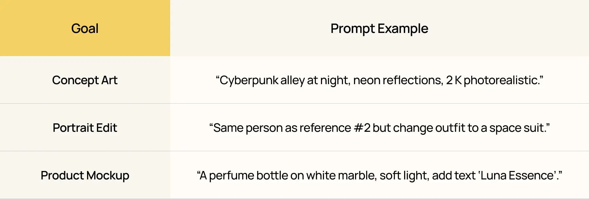Select the Concept Art row label
This screenshot has width=589, height=199.
[x=85, y=80]
